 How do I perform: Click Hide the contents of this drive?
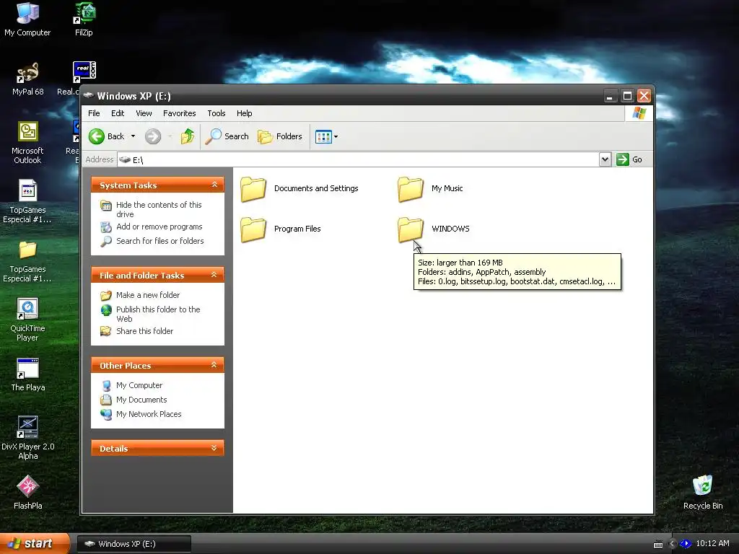click(159, 210)
